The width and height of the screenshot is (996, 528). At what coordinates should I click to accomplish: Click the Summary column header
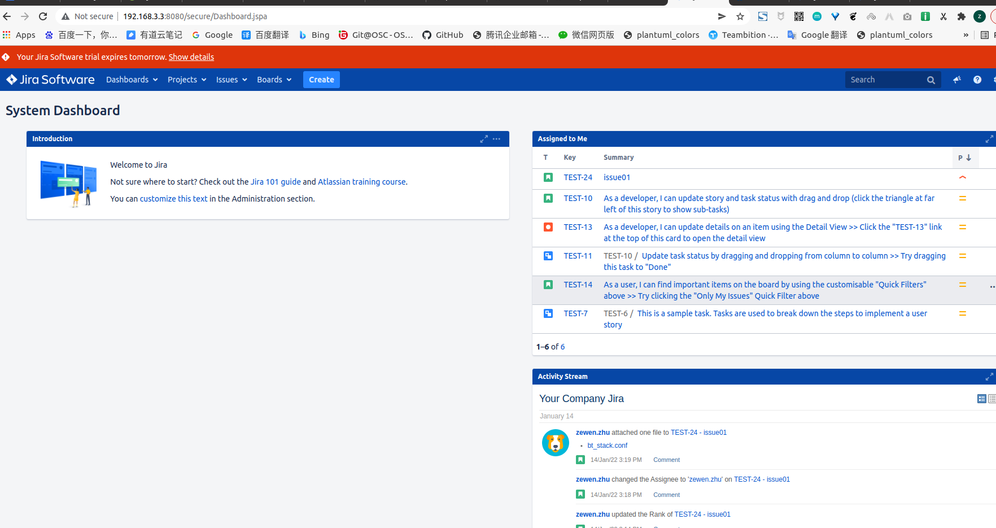point(619,158)
